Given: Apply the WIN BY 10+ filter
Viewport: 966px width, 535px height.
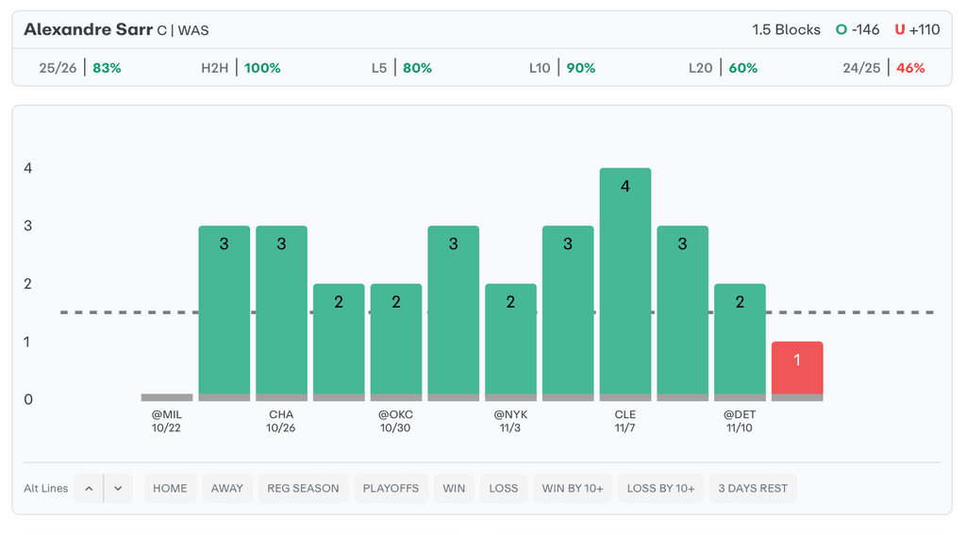Looking at the screenshot, I should point(573,488).
